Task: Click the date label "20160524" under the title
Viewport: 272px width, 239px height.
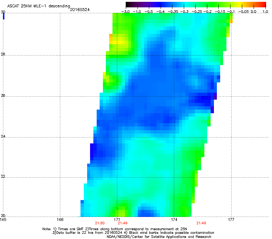Action: (80, 10)
